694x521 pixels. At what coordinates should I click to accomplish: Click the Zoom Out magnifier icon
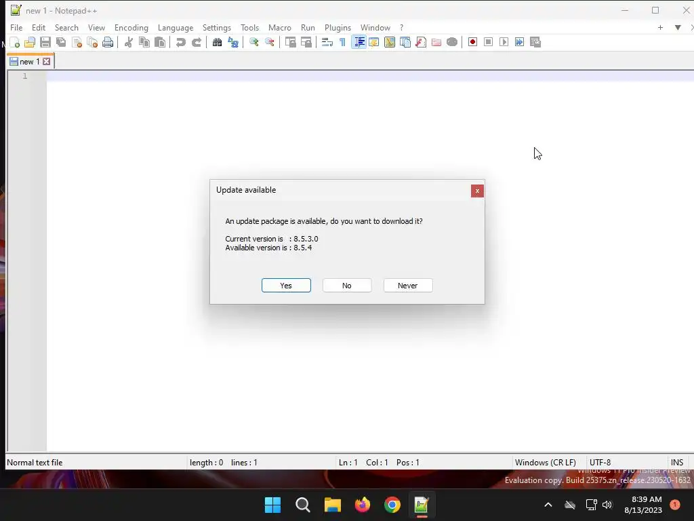tap(269, 42)
